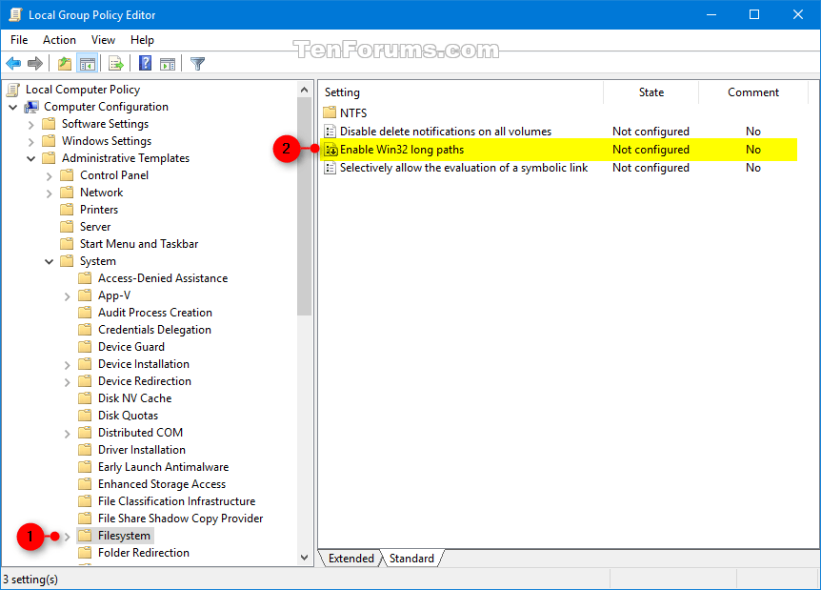Switch to the Standard tab
Viewport: 821px width, 590px height.
click(x=411, y=559)
